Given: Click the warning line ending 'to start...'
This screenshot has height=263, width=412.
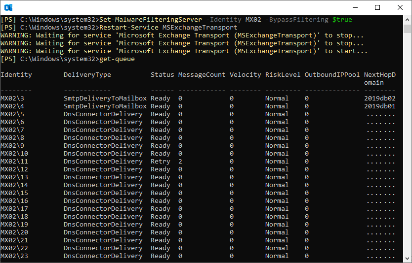Looking at the screenshot, I should 184,51.
